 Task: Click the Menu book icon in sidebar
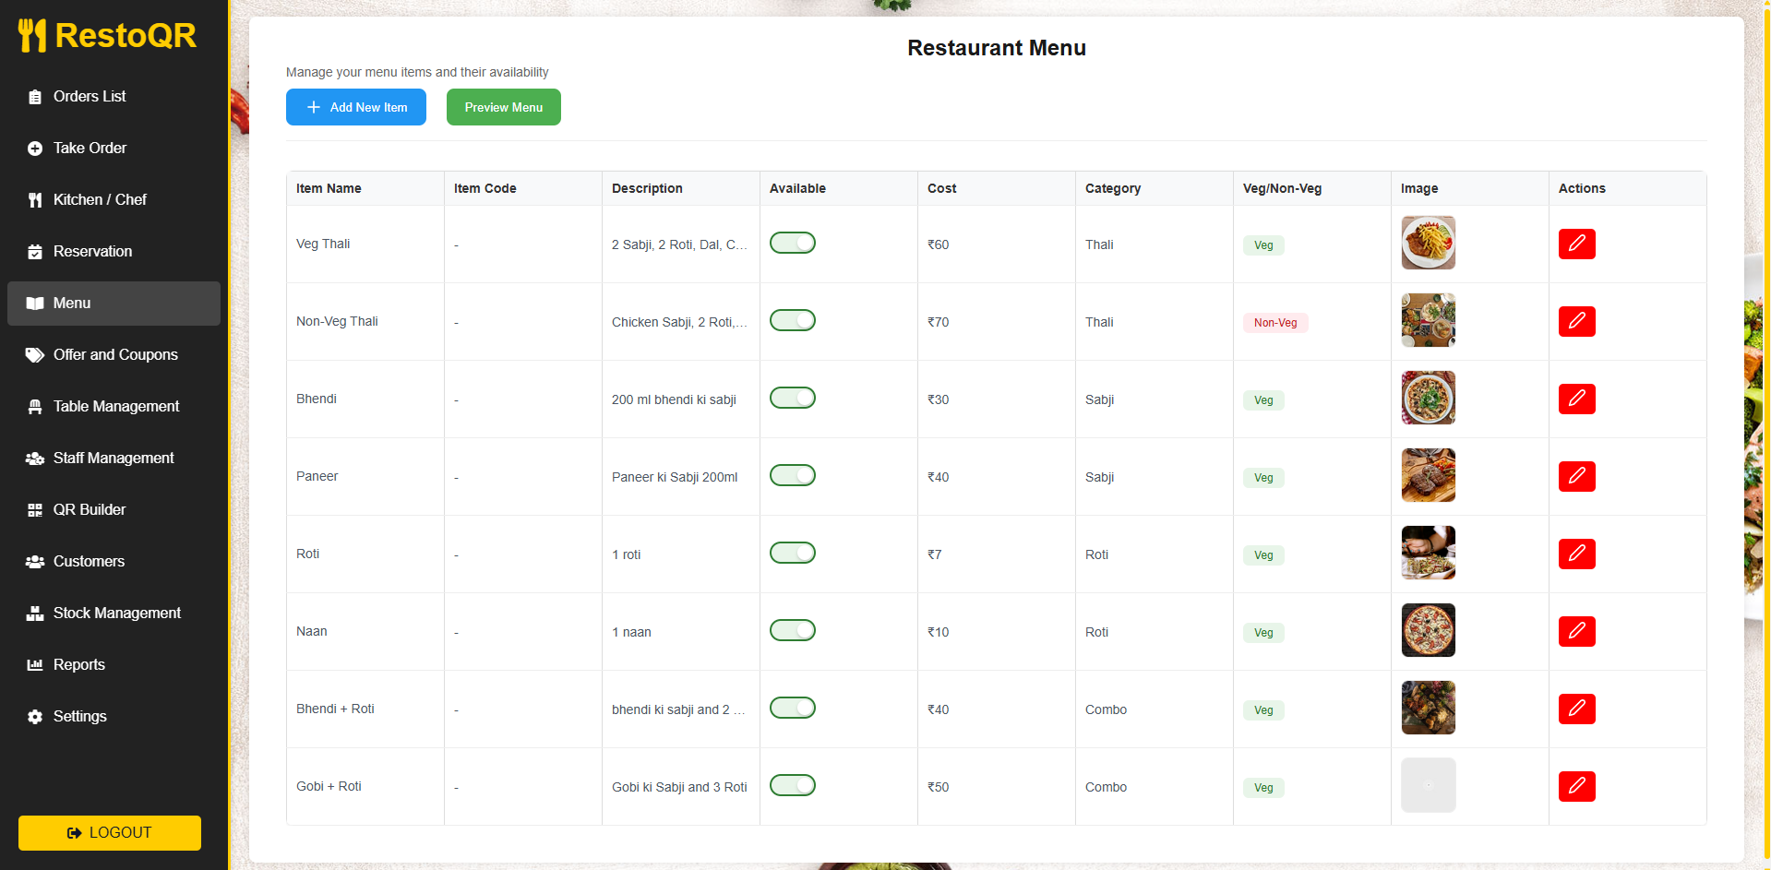35,304
